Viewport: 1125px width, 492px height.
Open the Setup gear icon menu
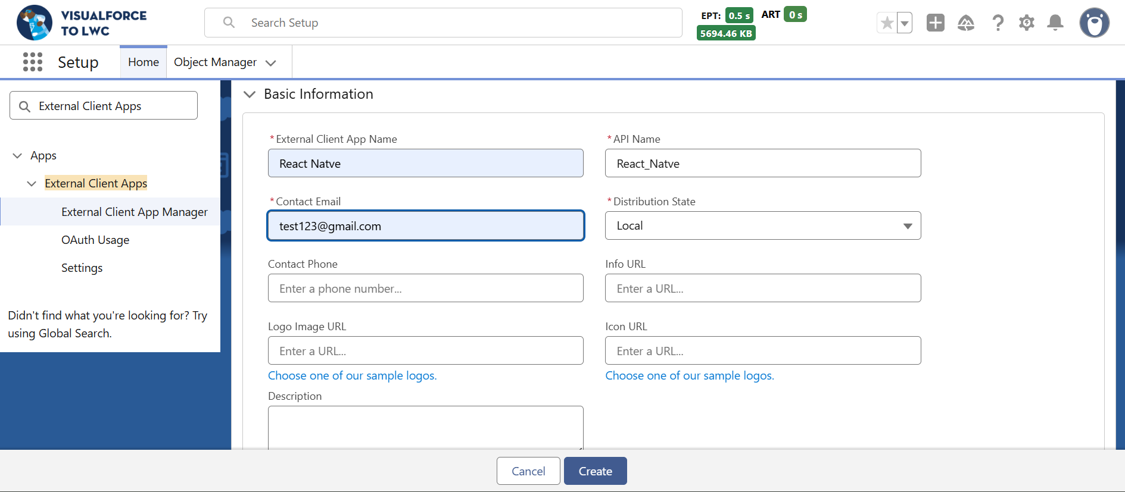[1026, 23]
